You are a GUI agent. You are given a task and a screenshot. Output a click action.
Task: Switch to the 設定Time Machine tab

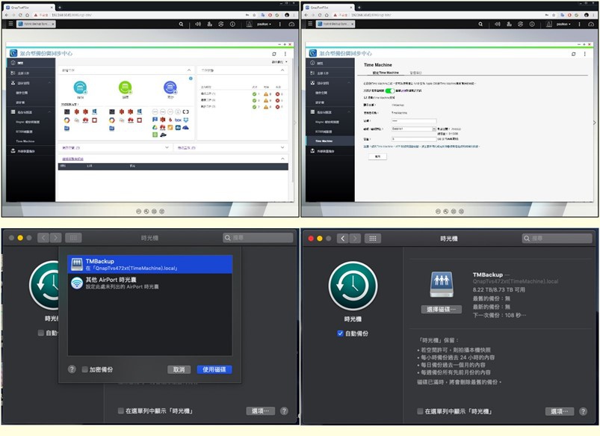[x=386, y=73]
